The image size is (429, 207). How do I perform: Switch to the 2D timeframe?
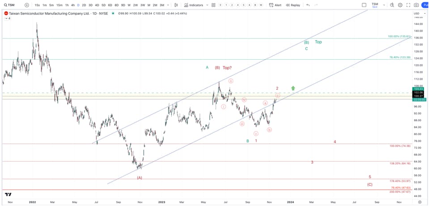coord(84,5)
